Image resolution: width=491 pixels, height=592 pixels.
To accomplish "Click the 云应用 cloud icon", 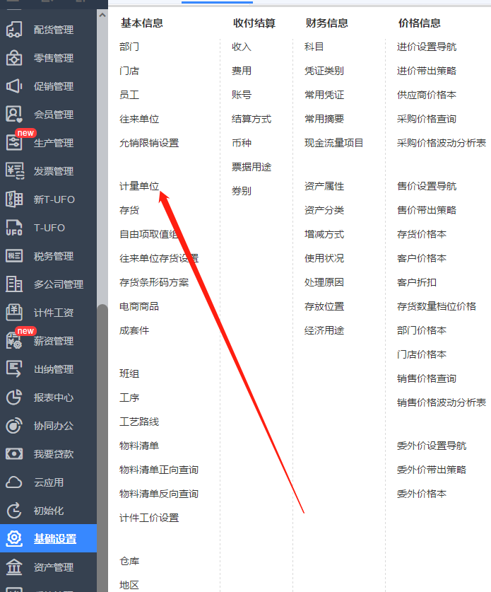I will point(14,482).
